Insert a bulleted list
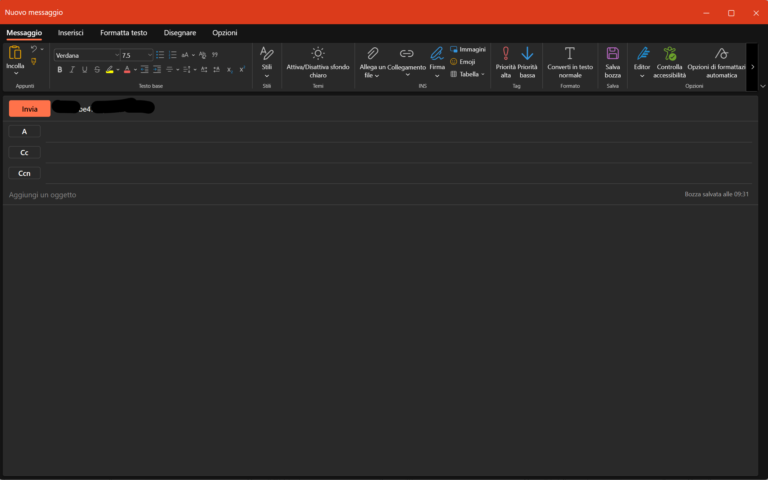The image size is (768, 480). 160,55
